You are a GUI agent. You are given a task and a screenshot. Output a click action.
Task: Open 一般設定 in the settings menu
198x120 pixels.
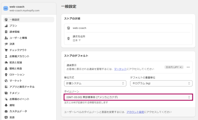click(x=29, y=20)
